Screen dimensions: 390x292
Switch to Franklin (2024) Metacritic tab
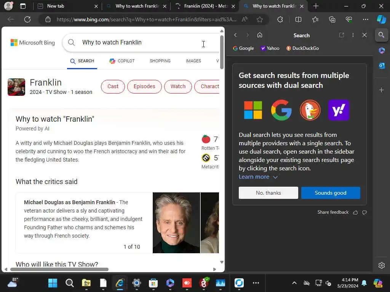pos(205,6)
